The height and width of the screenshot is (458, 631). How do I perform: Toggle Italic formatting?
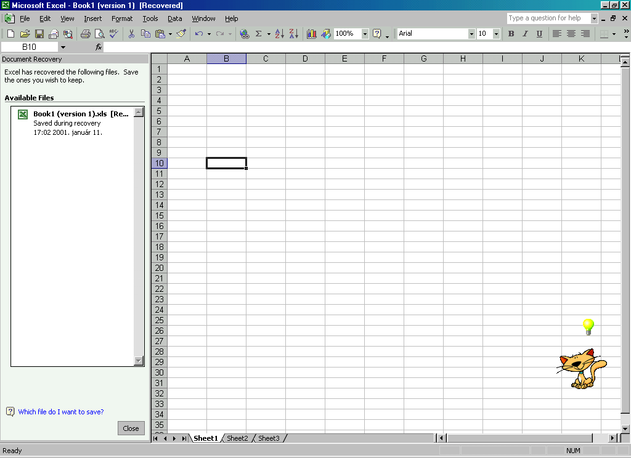(525, 34)
